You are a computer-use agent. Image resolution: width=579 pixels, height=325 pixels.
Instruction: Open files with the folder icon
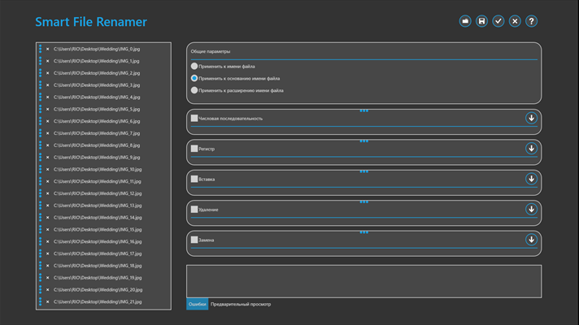[x=465, y=21]
